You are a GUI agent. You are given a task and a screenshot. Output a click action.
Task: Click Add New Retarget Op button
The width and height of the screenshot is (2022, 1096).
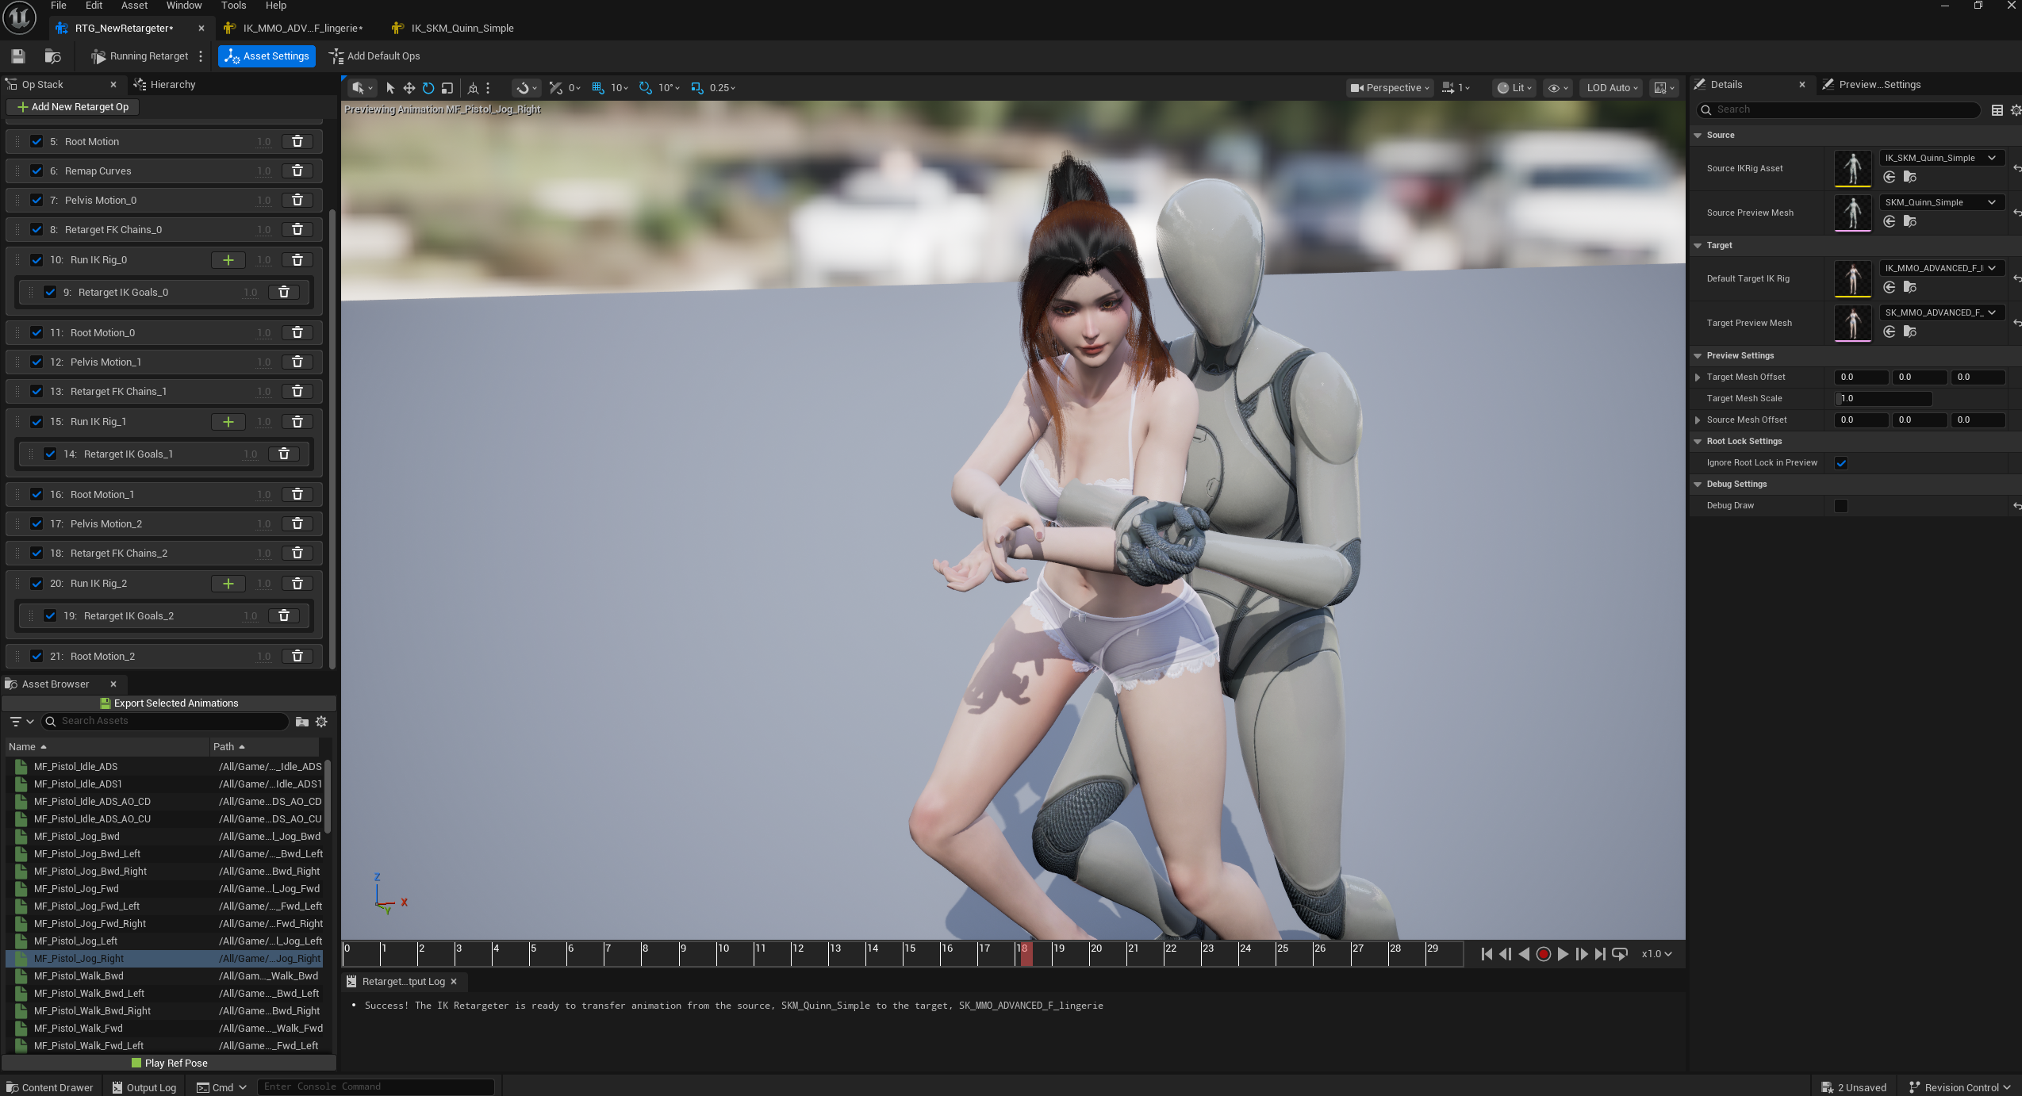pyautogui.click(x=72, y=107)
